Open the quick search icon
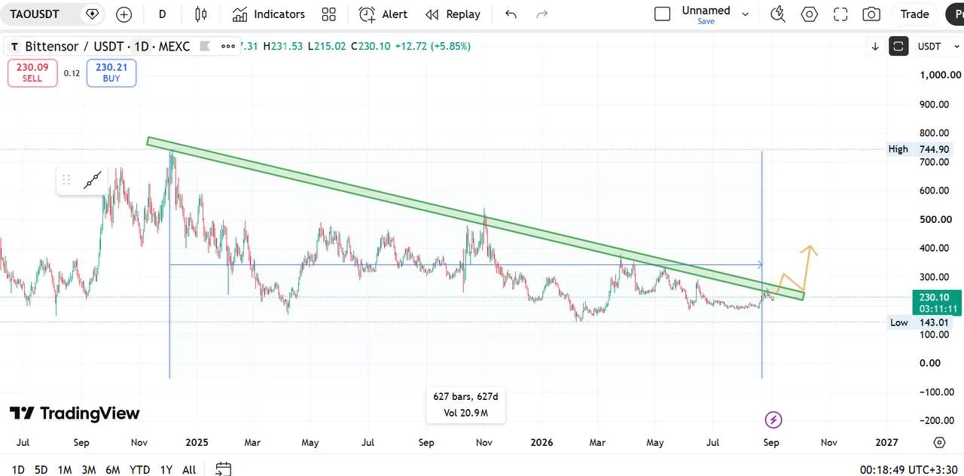 coord(779,14)
